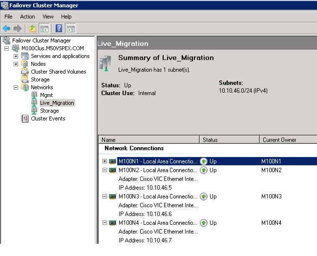Image resolution: width=317 pixels, height=256 pixels.
Task: Toggle Show/Hide Action Pane toolbar icon
Action: point(70,28)
